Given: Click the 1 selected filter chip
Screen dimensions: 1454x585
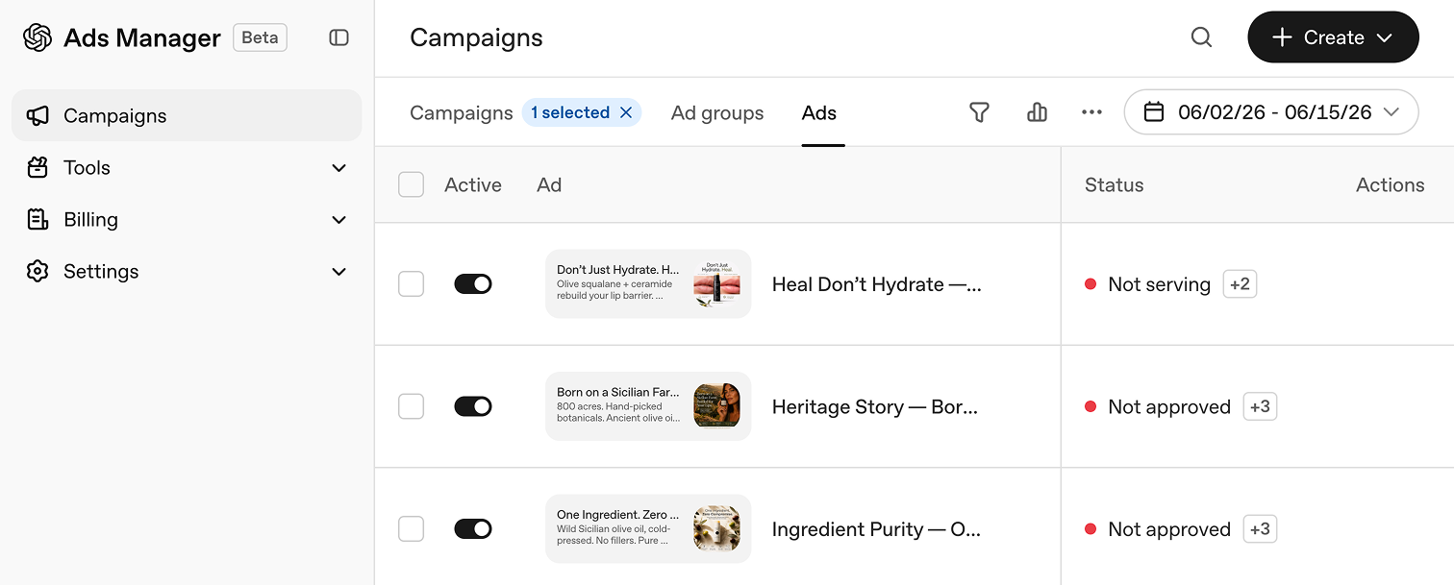Looking at the screenshot, I should click(x=582, y=112).
